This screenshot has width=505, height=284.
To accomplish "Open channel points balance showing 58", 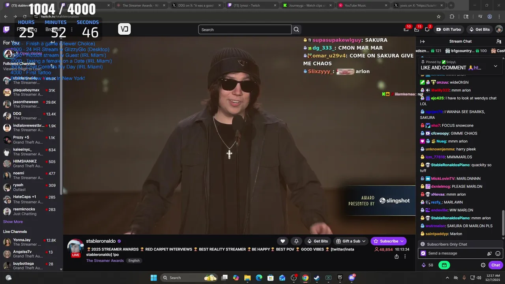I will point(427,265).
